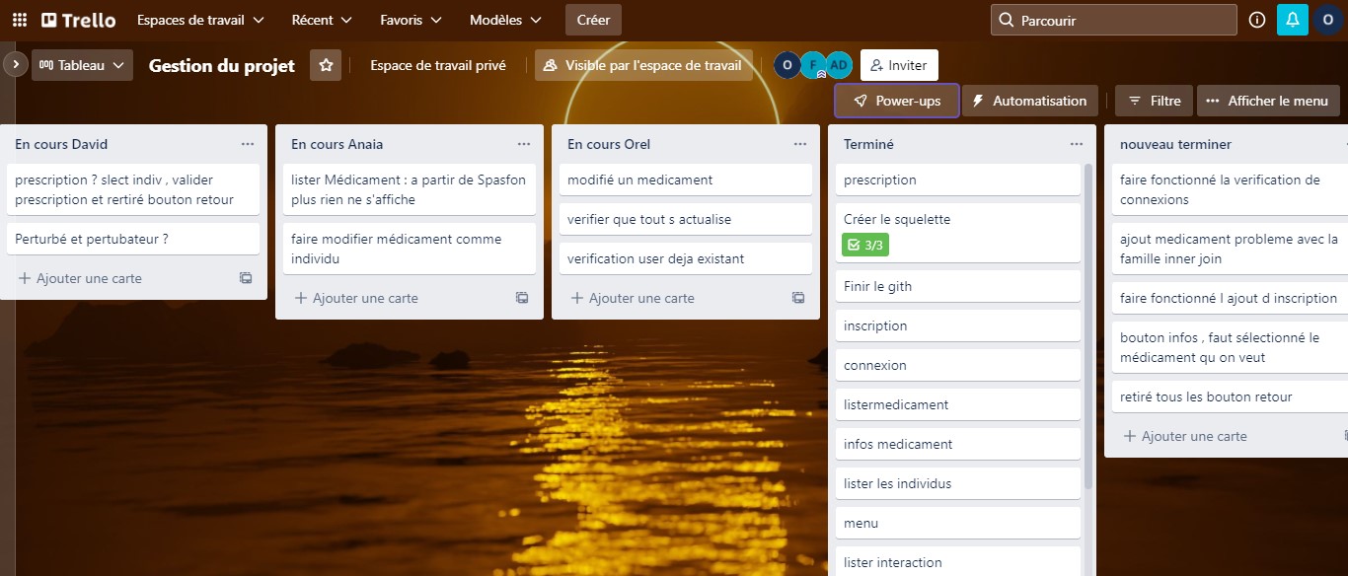
Task: Open the 'Créer le squelette' card
Action: click(x=958, y=233)
